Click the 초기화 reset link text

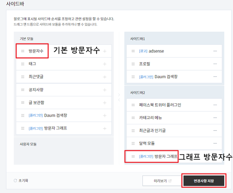point(23,181)
